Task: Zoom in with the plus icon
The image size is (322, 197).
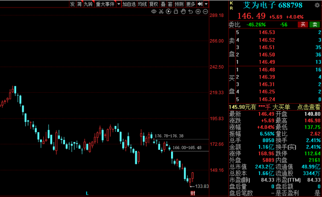Action: (x=198, y=12)
